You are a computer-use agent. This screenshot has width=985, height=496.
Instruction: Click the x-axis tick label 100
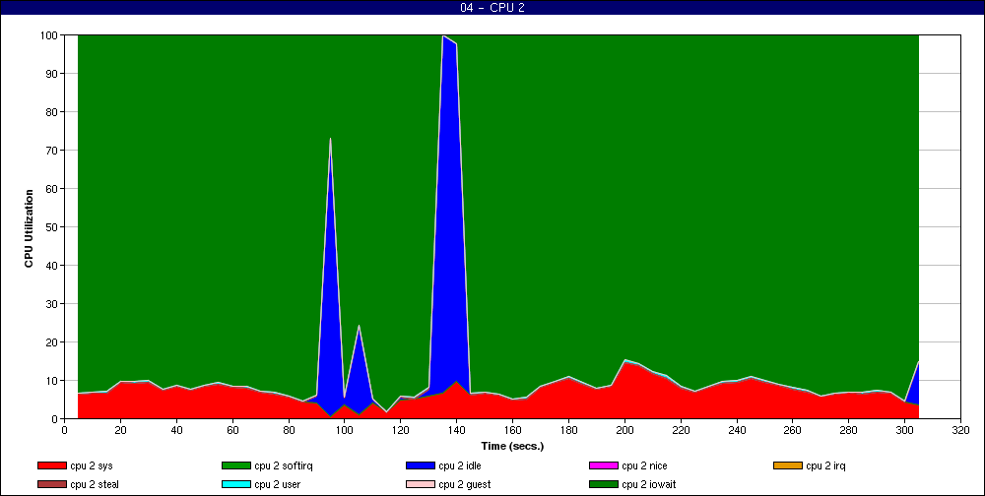tap(344, 430)
